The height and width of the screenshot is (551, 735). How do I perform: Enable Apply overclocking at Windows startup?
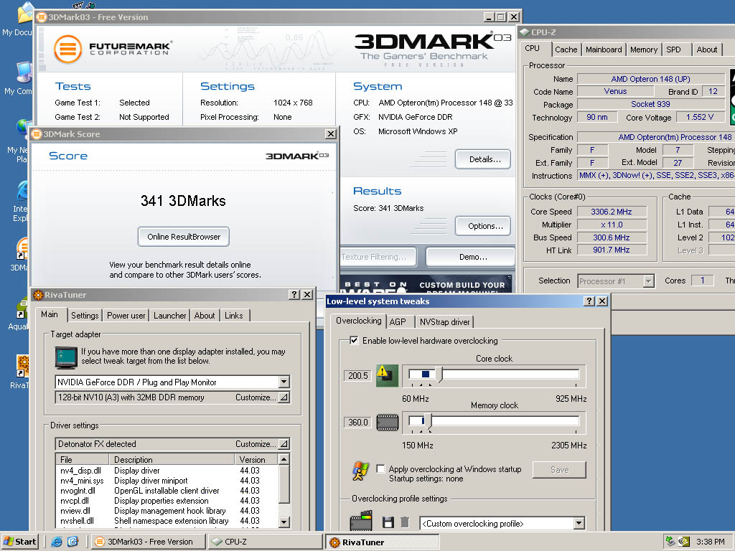pyautogui.click(x=380, y=469)
